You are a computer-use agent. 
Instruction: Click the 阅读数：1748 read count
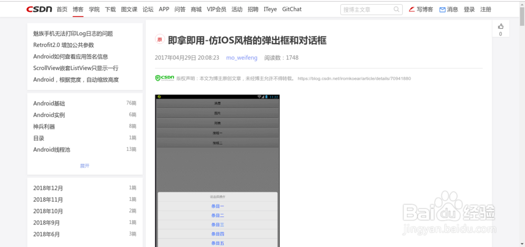(x=281, y=58)
